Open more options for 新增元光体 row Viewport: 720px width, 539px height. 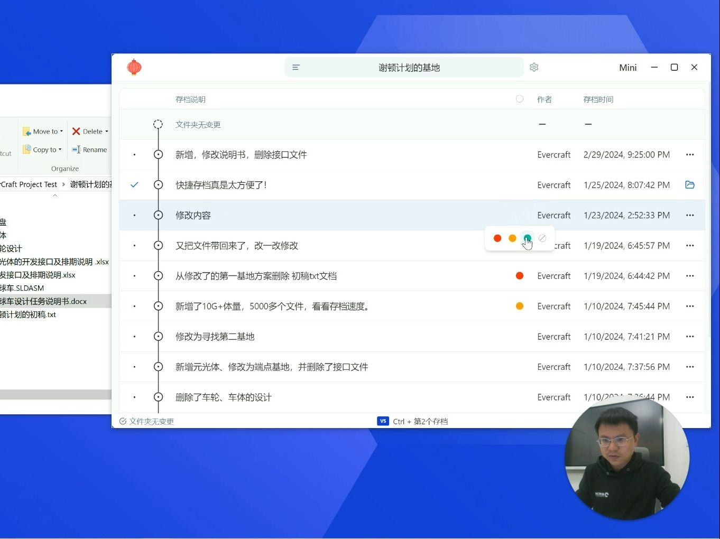(690, 367)
